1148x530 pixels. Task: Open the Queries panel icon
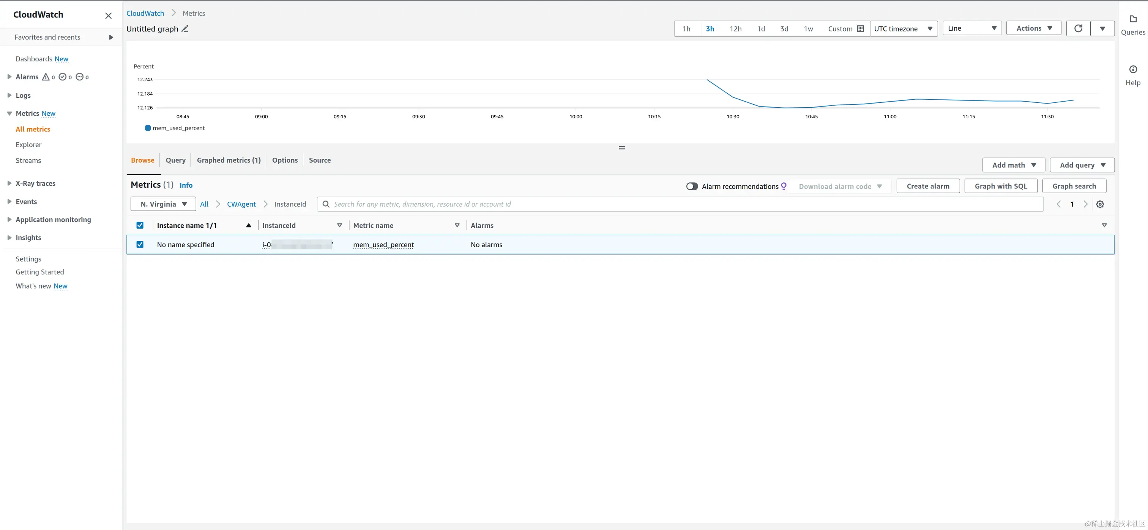tap(1133, 19)
